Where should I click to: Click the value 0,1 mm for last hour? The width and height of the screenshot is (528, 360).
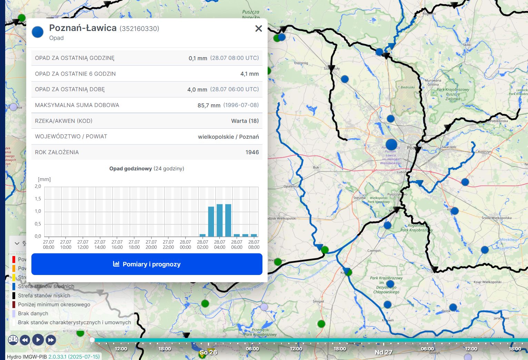(x=198, y=58)
